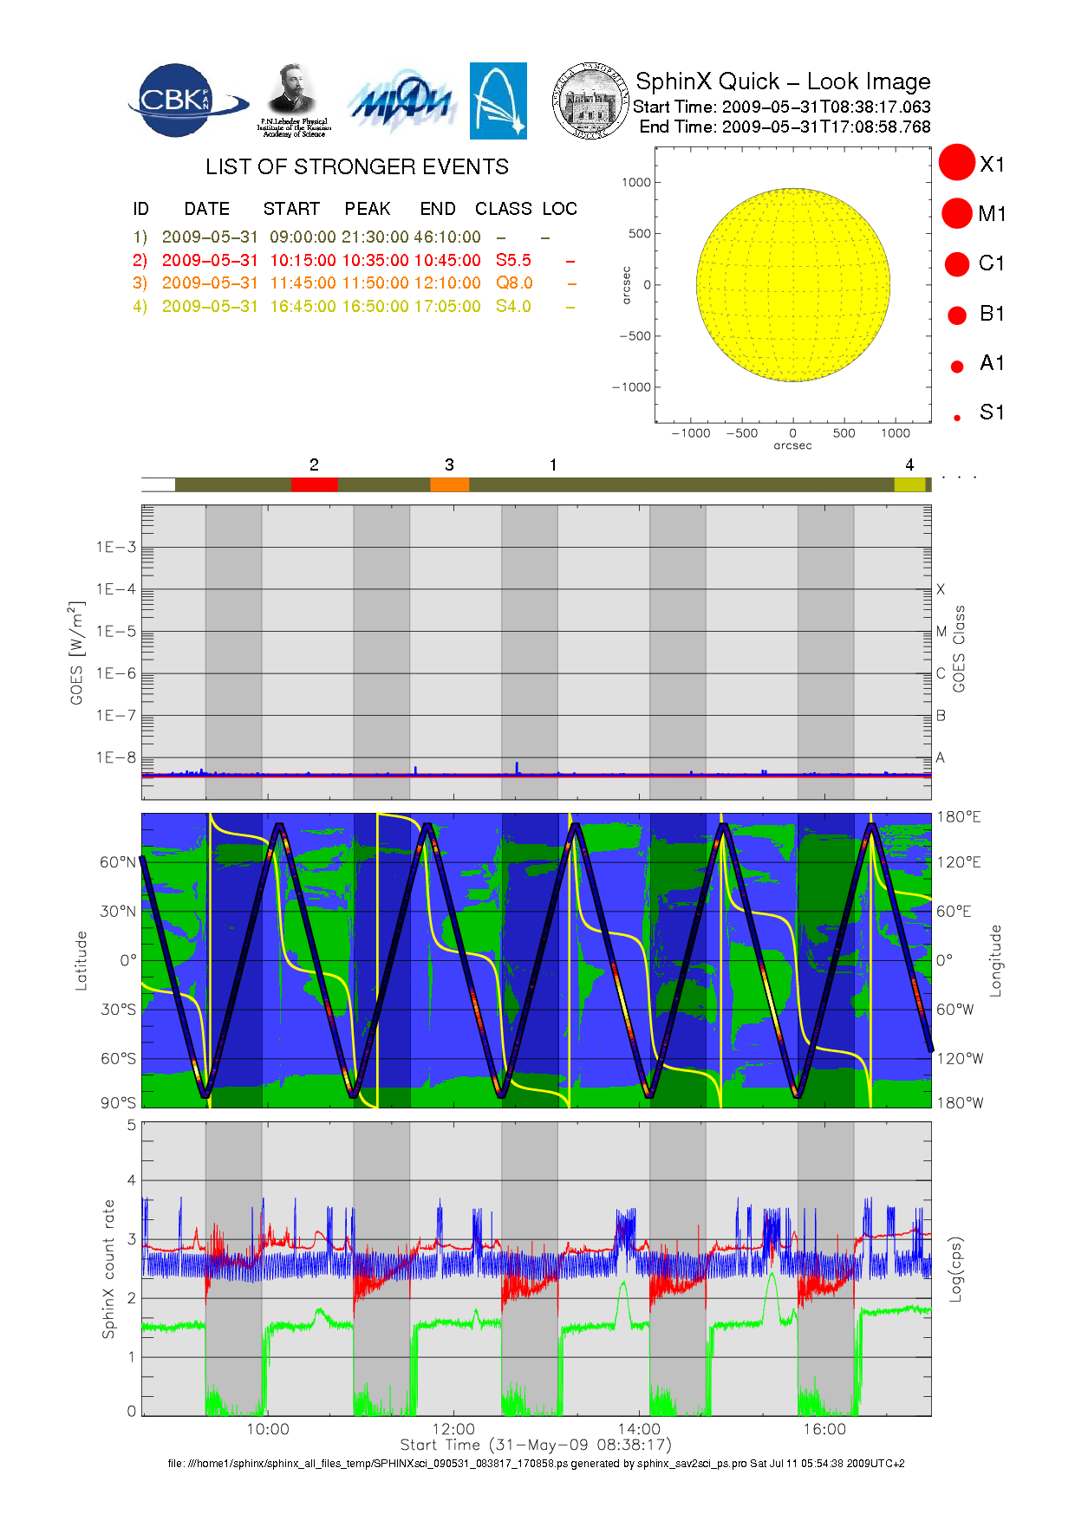Screen dimensions: 1075x1520
Task: Click the orange event 3 timeline segment
Action: tap(449, 484)
